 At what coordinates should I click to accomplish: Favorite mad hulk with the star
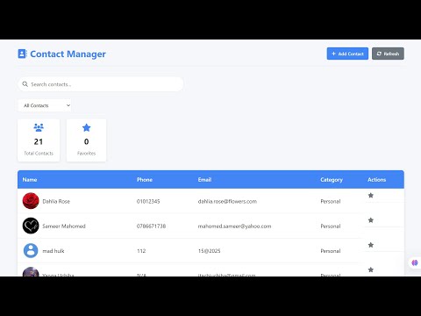pos(371,245)
